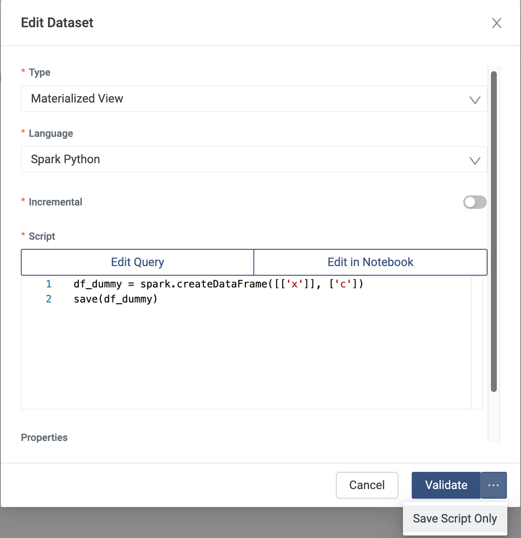Click the Validate button
Image resolution: width=521 pixels, height=538 pixels.
coord(446,485)
